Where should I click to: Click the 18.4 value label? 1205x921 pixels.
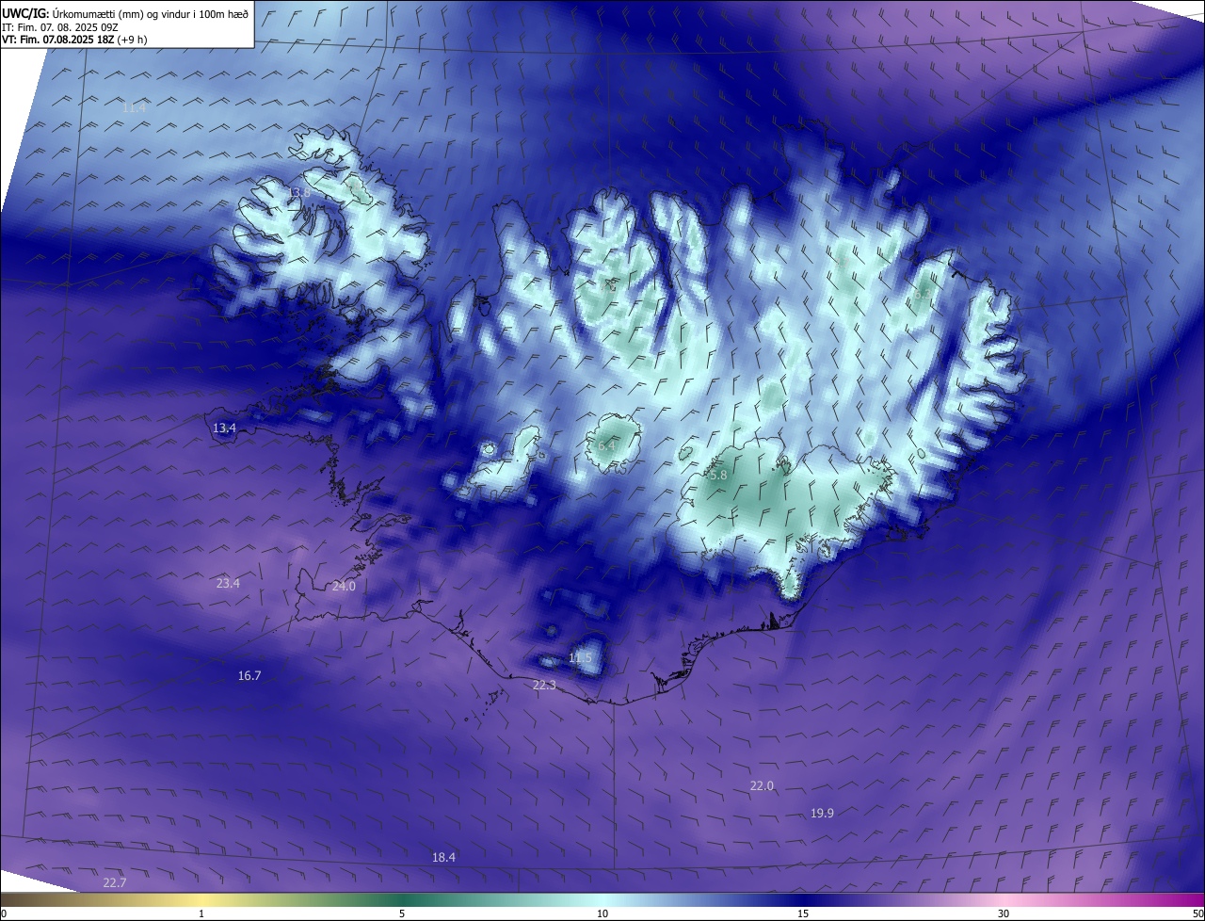443,858
